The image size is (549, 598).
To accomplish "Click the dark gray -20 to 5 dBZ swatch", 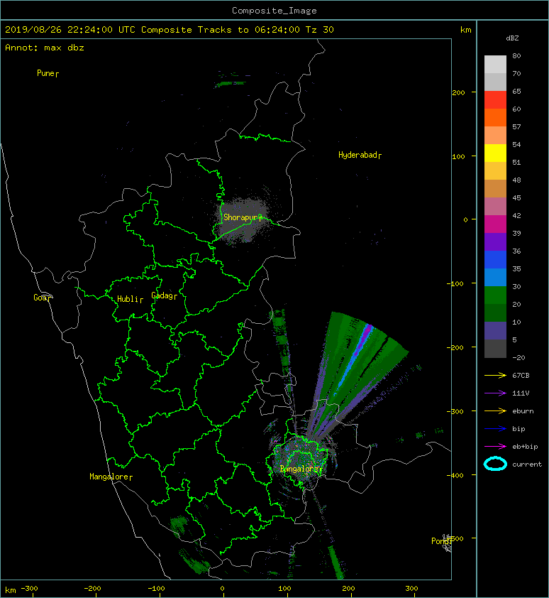I will click(x=495, y=349).
